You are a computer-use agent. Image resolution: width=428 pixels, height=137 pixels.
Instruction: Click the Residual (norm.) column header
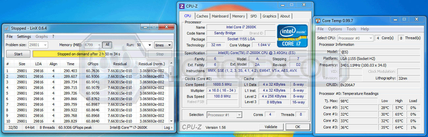[151, 64]
